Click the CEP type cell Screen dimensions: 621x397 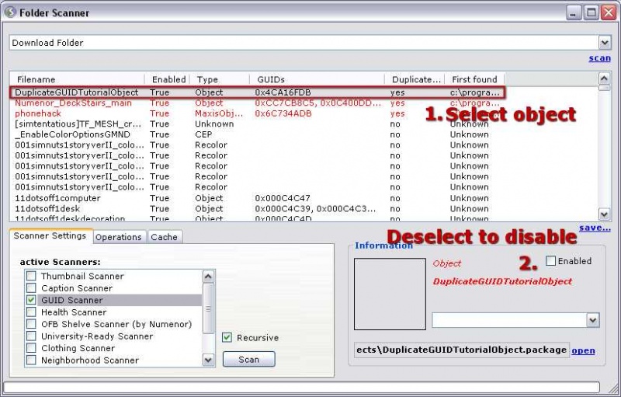point(203,134)
